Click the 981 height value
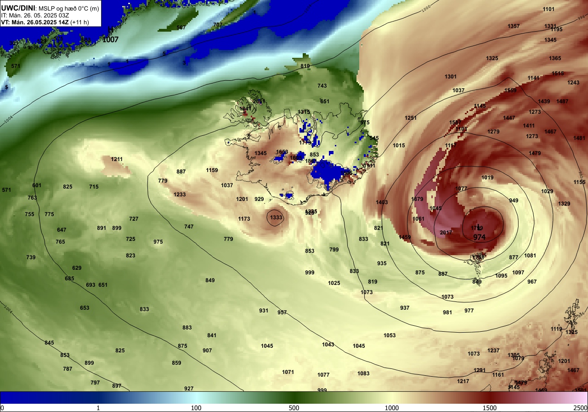This screenshot has width=588, height=412. click(x=447, y=312)
